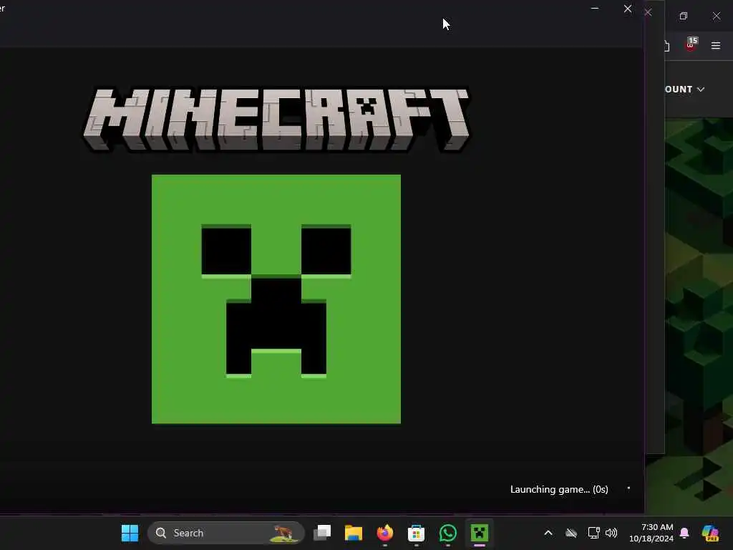Close the Firefox browser window

point(717,16)
